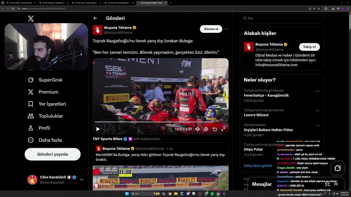
Task: Open the quoted post video thumbnail
Action: tap(160, 178)
